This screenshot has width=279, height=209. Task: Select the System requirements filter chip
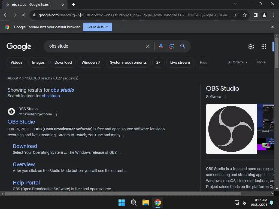128,62
